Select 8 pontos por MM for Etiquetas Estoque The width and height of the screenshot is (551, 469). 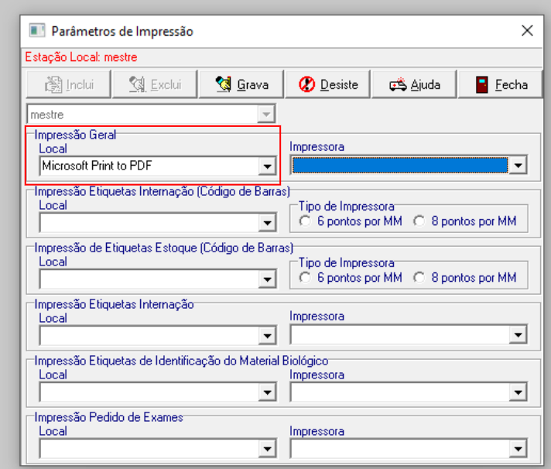coord(465,278)
